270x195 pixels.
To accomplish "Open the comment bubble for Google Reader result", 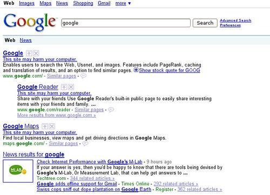I will 111,109.
